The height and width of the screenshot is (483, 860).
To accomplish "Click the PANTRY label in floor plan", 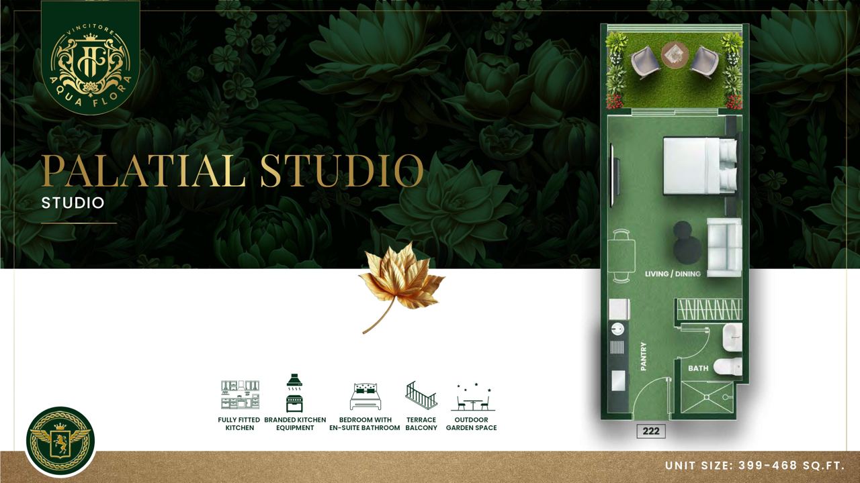I will tap(644, 356).
